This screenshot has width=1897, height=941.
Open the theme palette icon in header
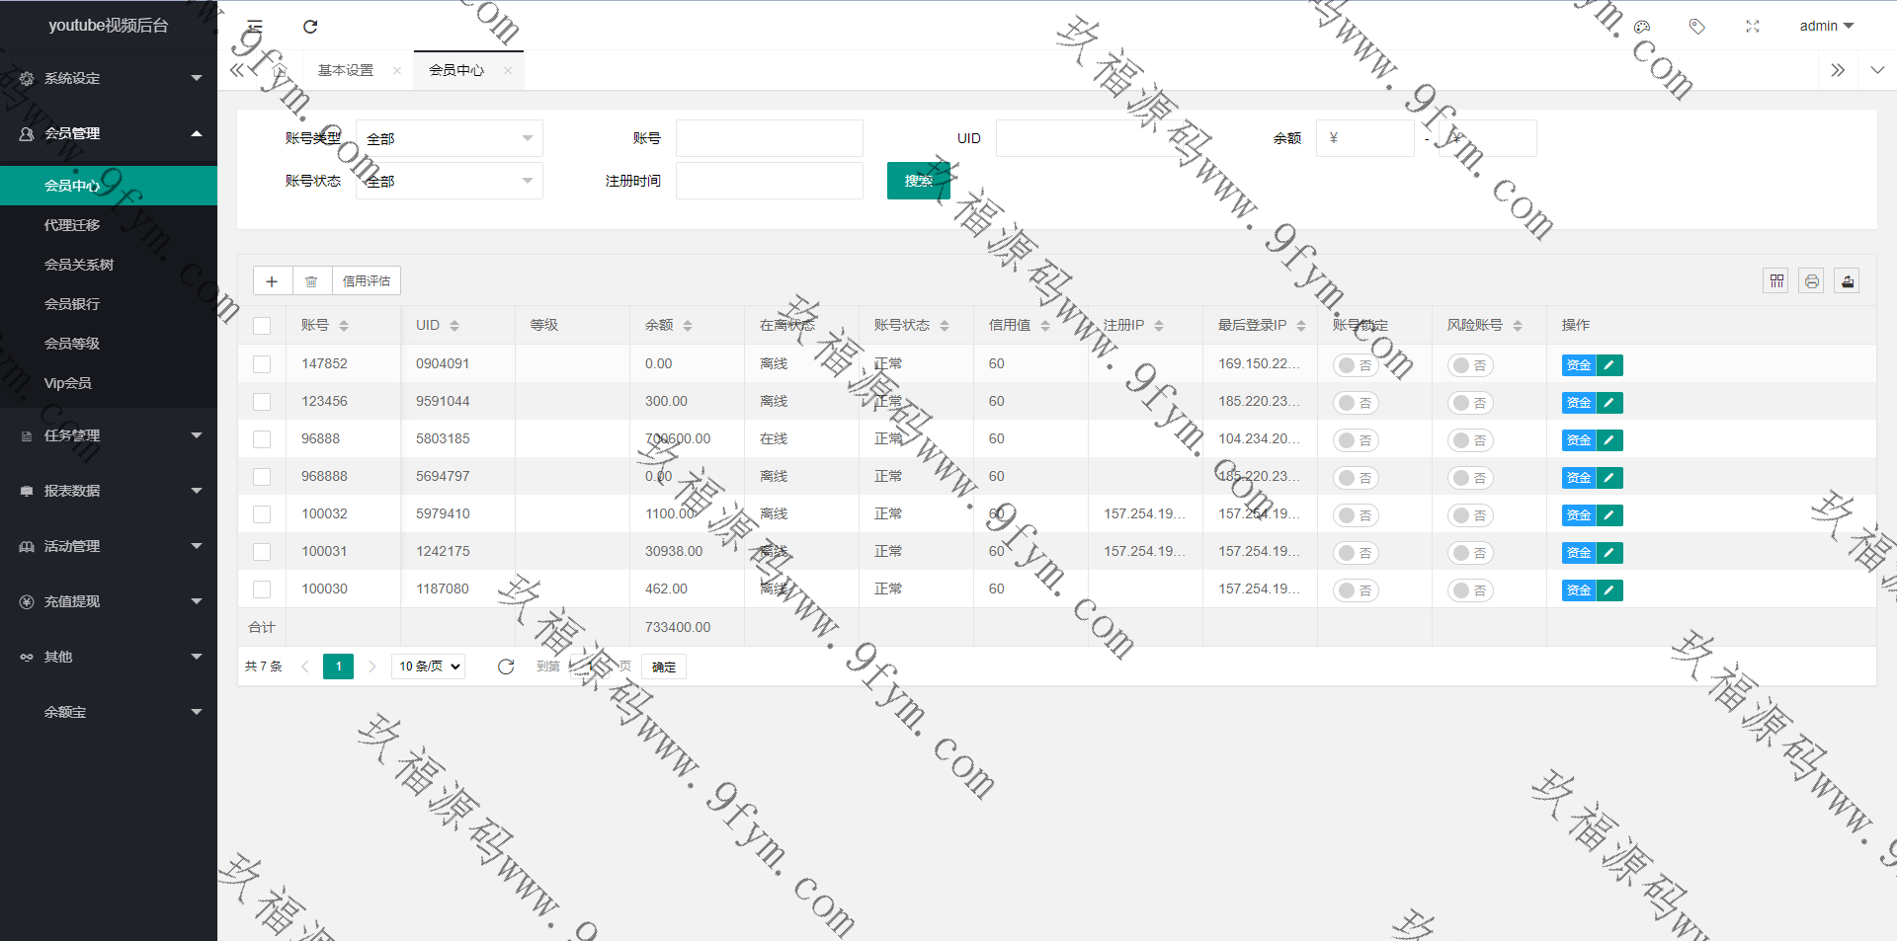(1642, 27)
